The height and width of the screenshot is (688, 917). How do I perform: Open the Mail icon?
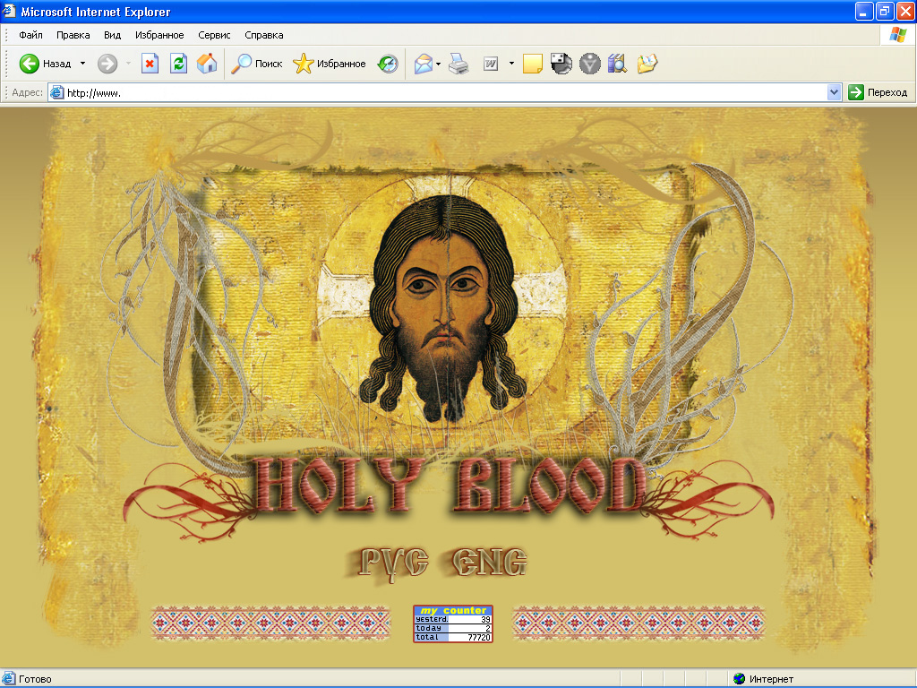click(424, 64)
